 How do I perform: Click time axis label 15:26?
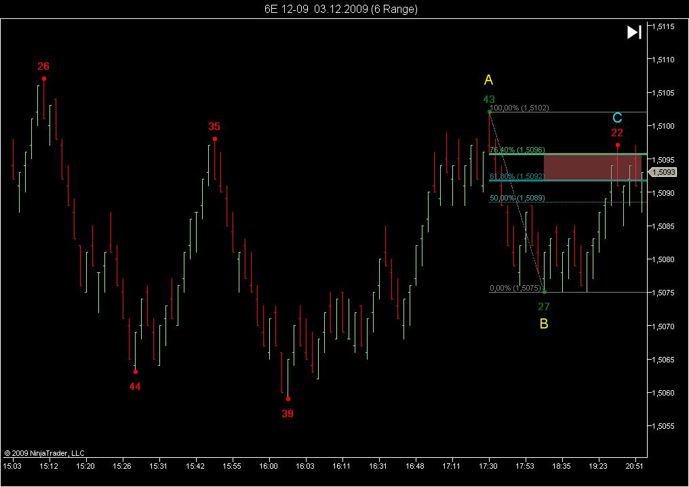[122, 466]
